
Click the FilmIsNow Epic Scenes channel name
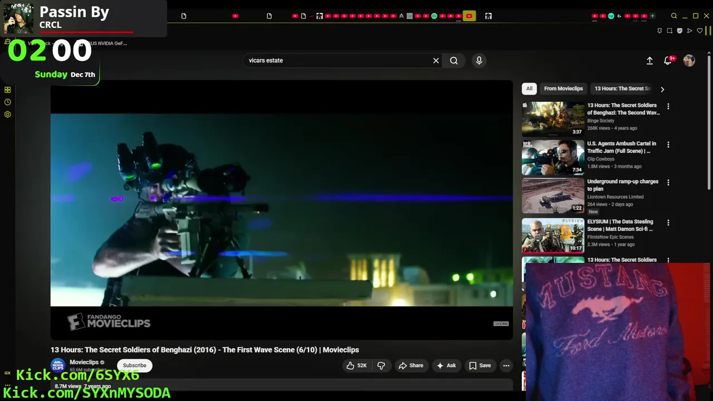610,237
